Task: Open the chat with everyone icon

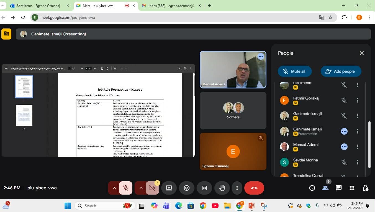Action: [x=338, y=188]
